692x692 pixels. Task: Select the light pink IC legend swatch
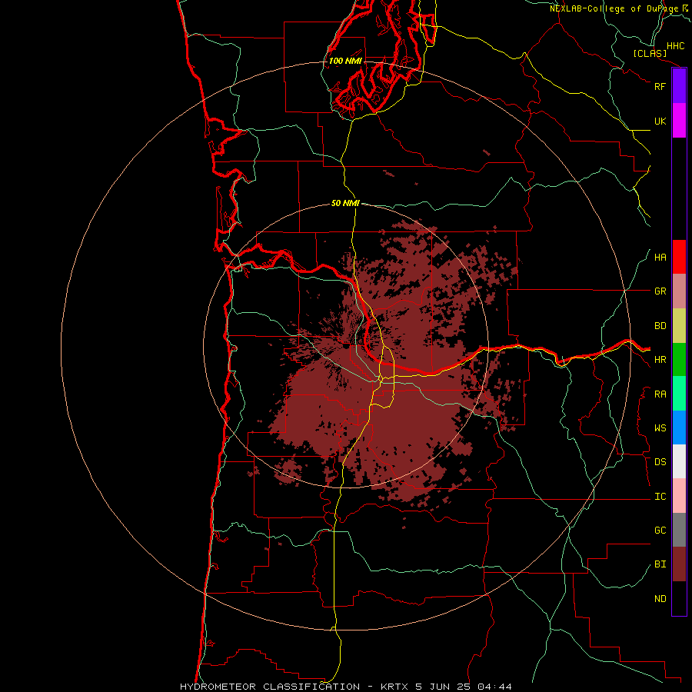[x=679, y=496]
